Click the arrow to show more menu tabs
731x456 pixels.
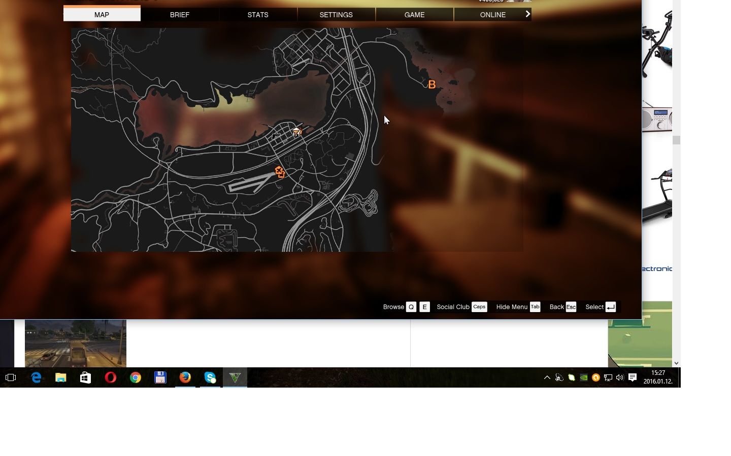[x=528, y=14]
